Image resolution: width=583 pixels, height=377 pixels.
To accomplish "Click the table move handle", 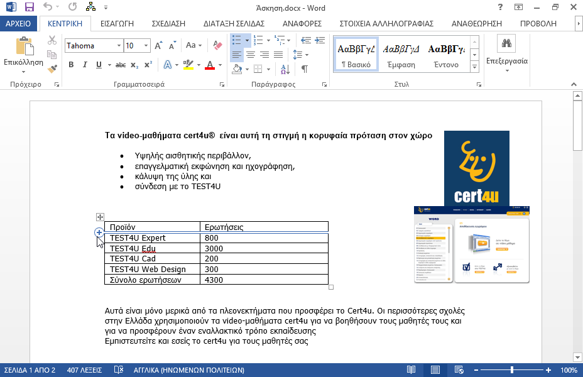I will 100,217.
